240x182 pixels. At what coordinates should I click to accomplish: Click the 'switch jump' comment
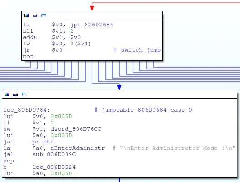coord(138,50)
